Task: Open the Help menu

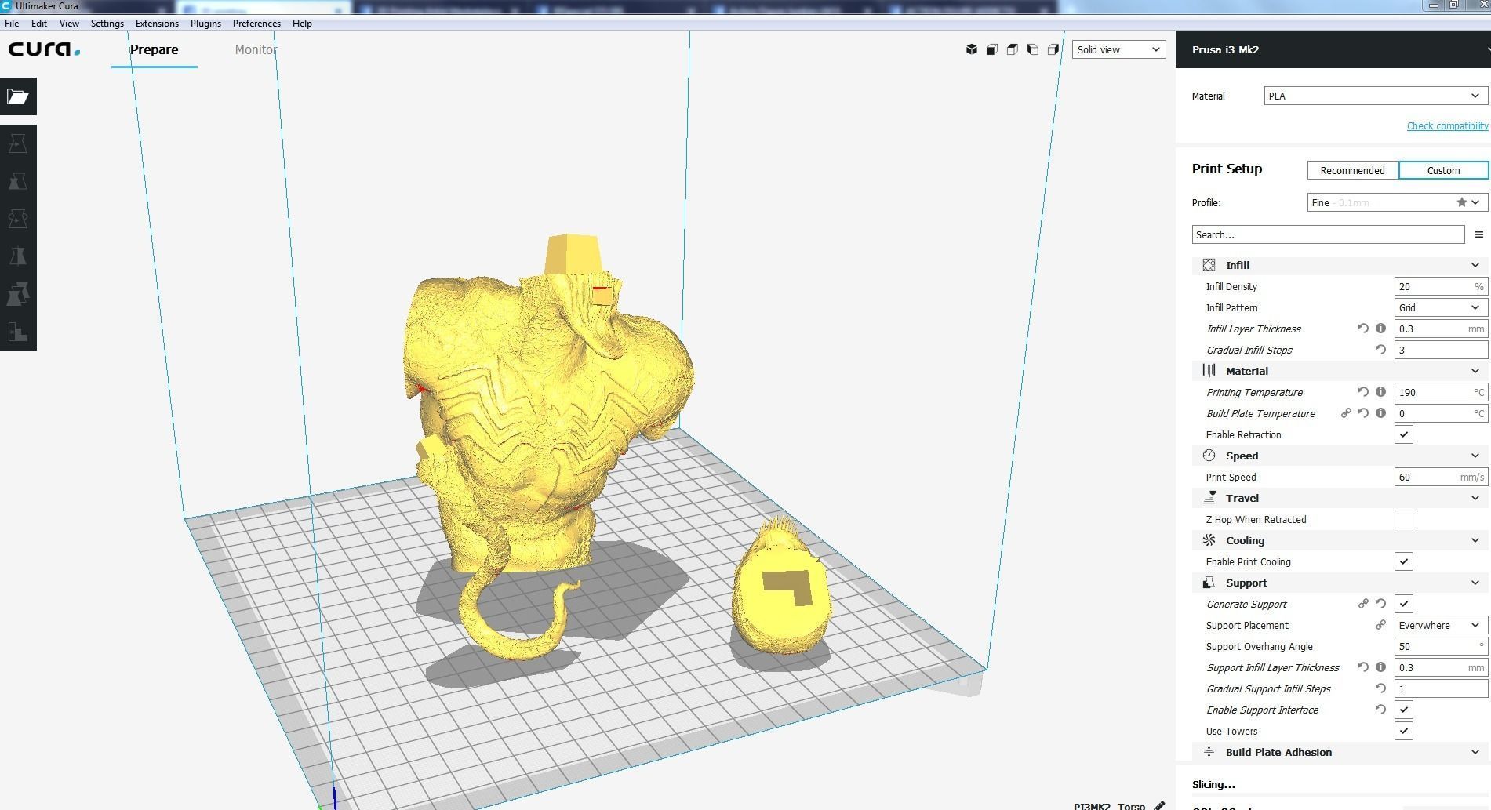Action: [302, 24]
